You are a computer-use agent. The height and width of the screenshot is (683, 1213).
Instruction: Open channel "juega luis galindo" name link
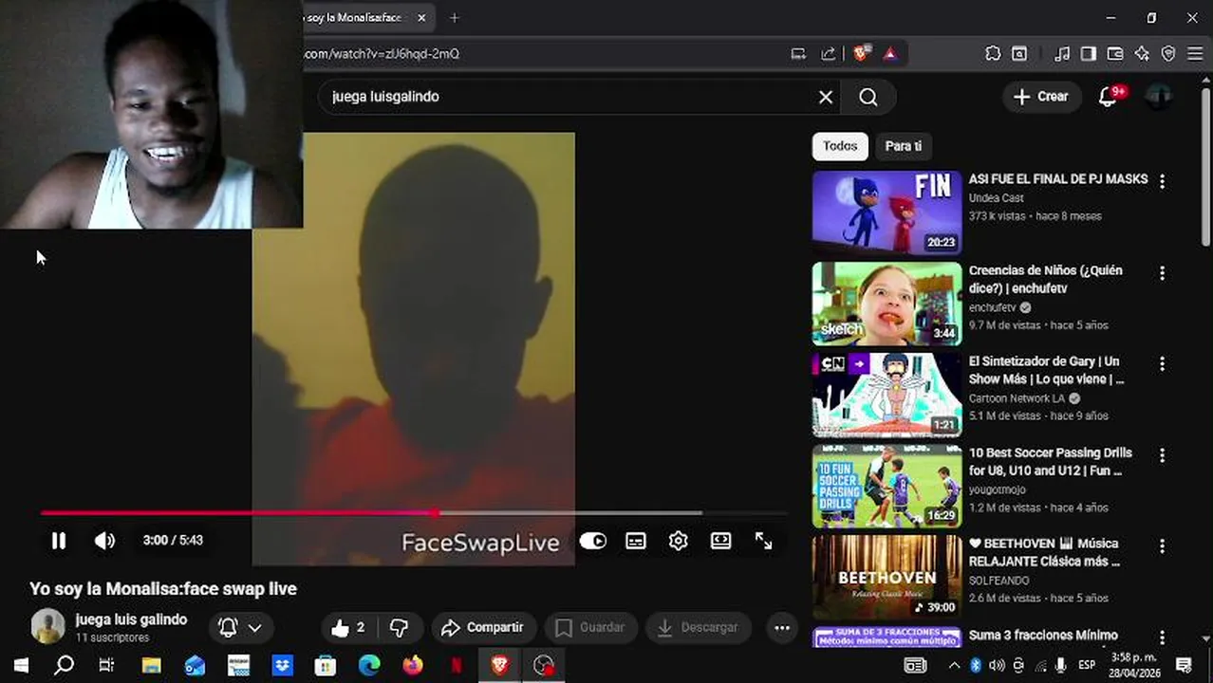pyautogui.click(x=131, y=619)
